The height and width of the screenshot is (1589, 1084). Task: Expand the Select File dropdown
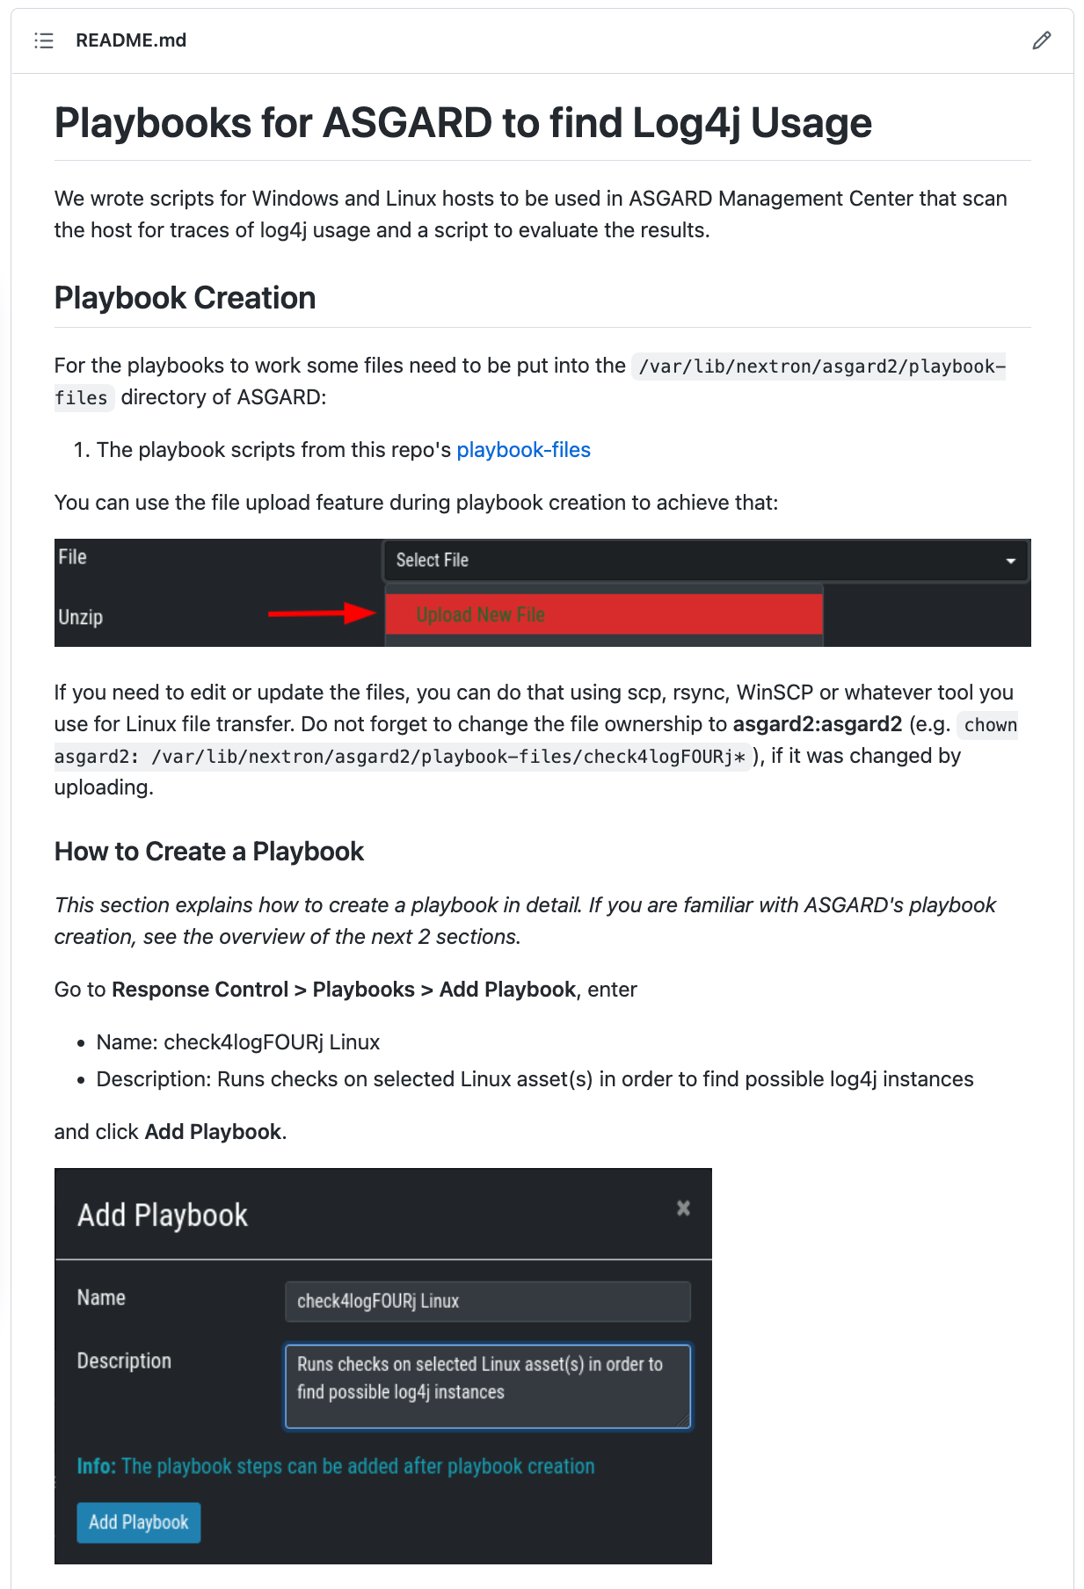pyautogui.click(x=705, y=561)
